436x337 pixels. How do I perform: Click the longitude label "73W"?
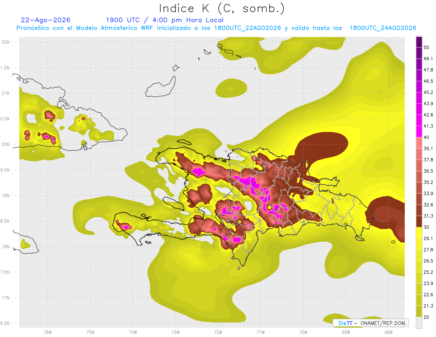pos(175,332)
